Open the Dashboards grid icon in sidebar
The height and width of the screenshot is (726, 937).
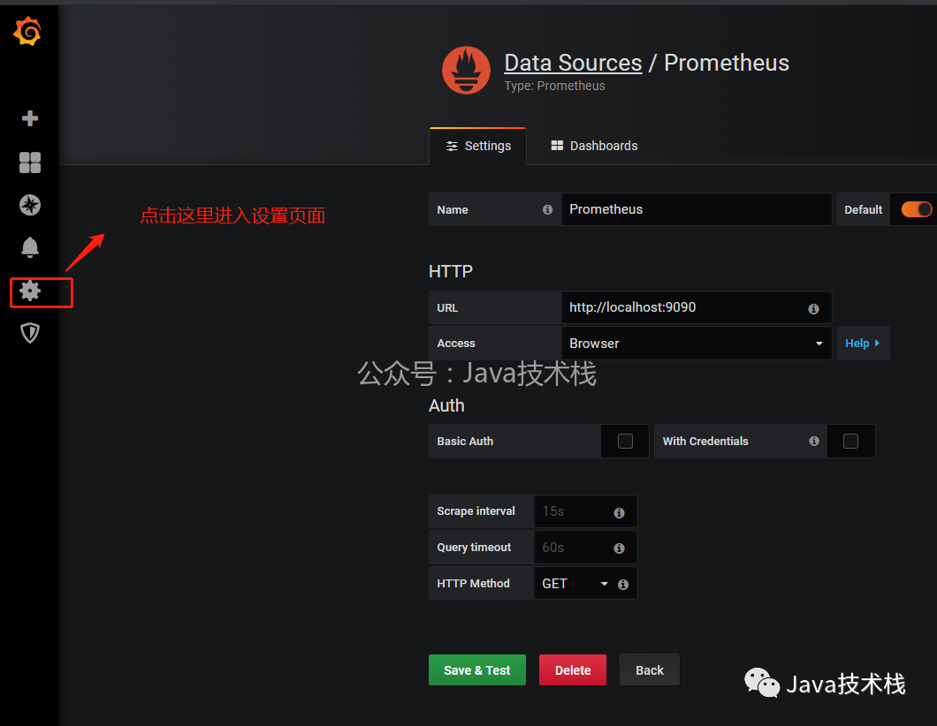[x=30, y=163]
